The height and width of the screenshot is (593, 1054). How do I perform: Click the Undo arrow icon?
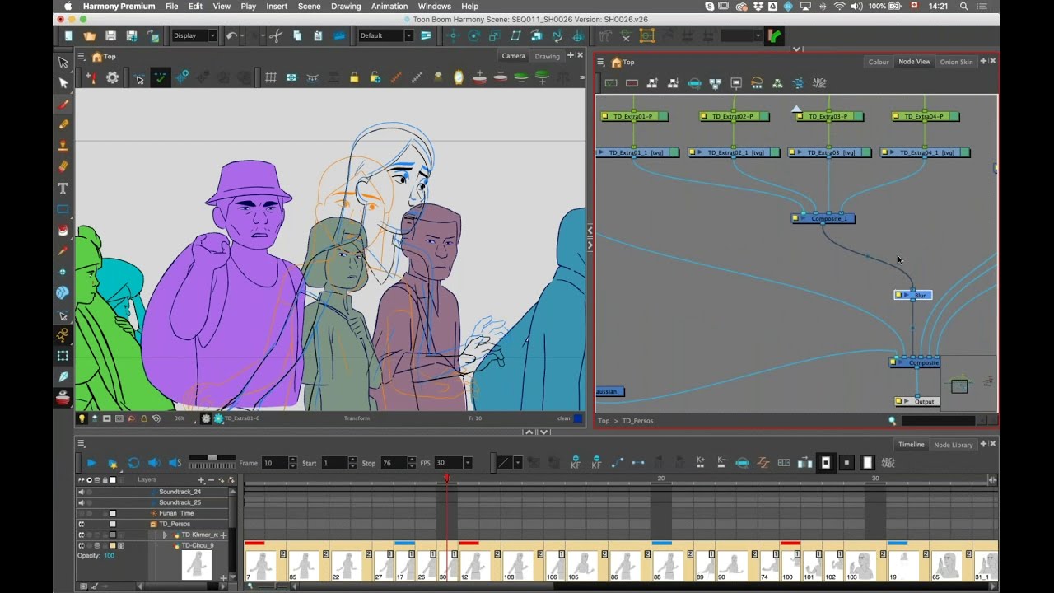pos(231,35)
